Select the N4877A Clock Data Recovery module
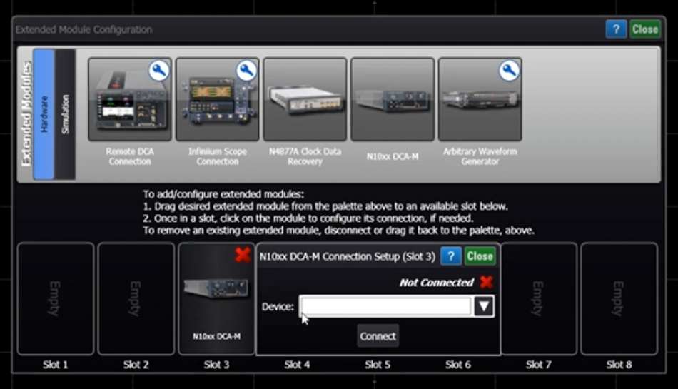This screenshot has width=678, height=389. click(x=305, y=100)
